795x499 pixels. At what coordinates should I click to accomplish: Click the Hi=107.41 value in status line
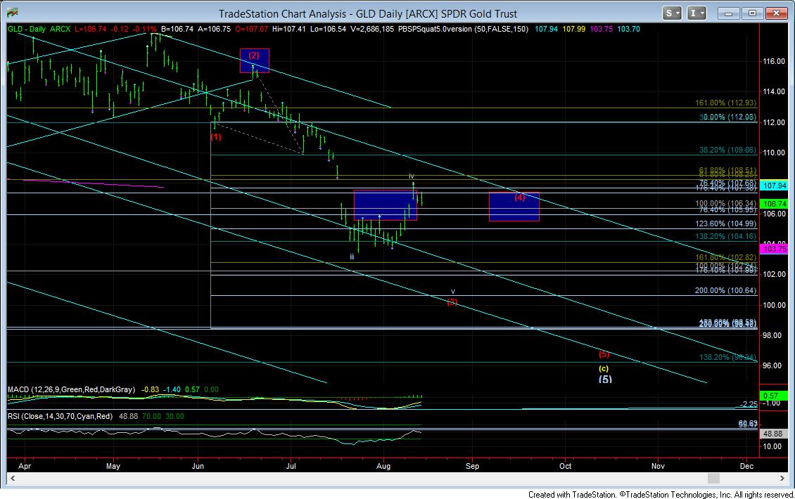(289, 30)
